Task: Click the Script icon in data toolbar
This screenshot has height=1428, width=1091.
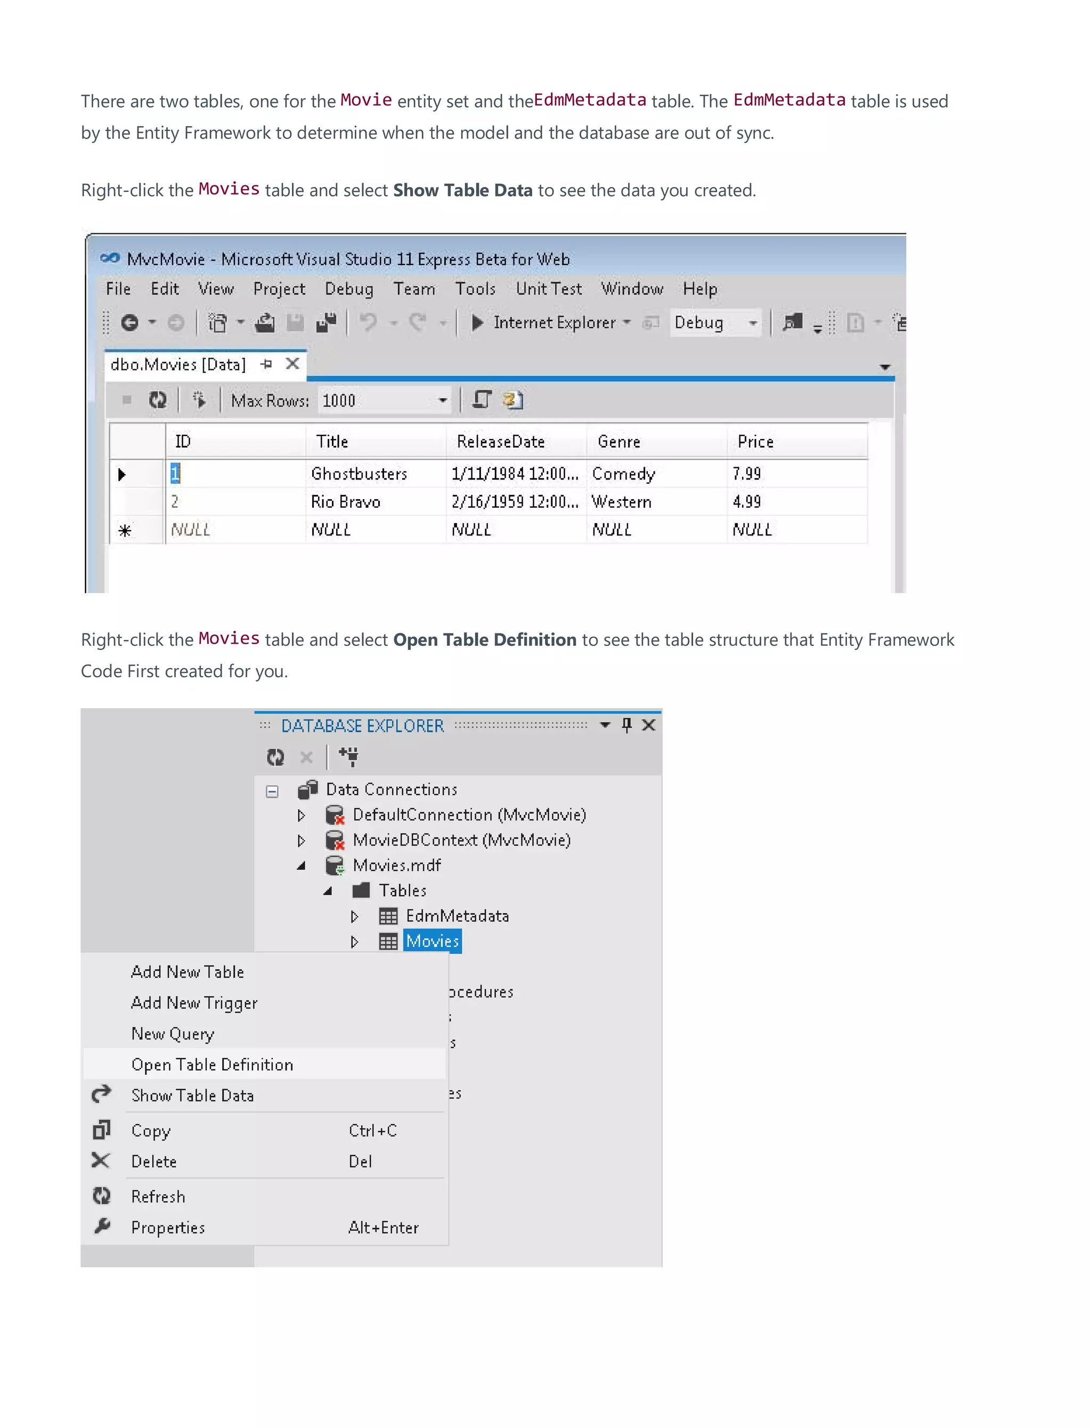Action: pyautogui.click(x=482, y=400)
